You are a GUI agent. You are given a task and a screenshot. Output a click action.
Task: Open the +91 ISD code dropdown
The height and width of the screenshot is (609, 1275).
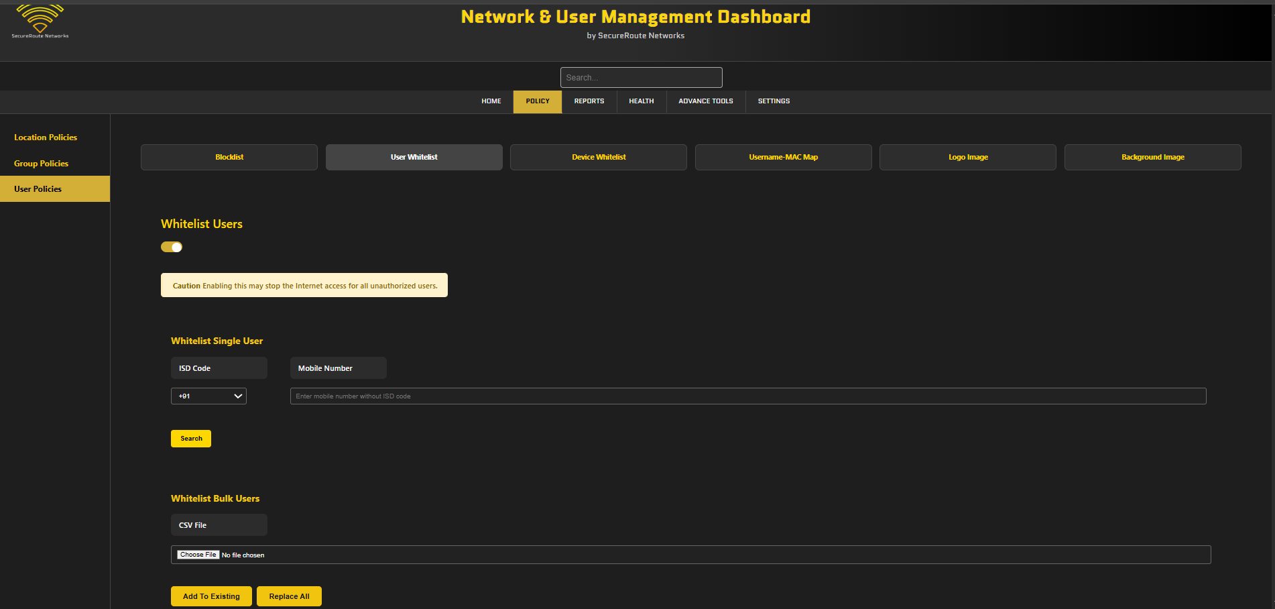click(208, 396)
